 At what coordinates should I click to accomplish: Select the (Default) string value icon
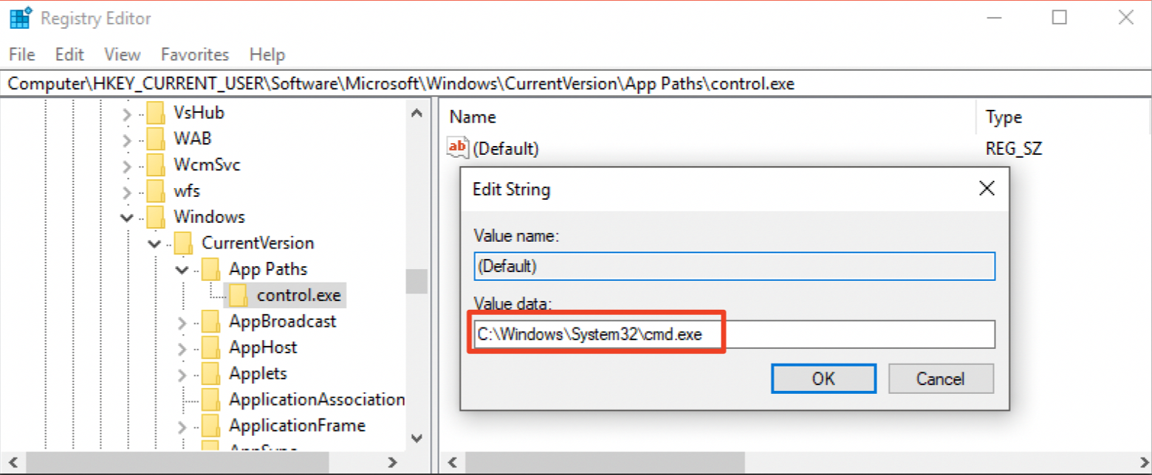(x=458, y=148)
